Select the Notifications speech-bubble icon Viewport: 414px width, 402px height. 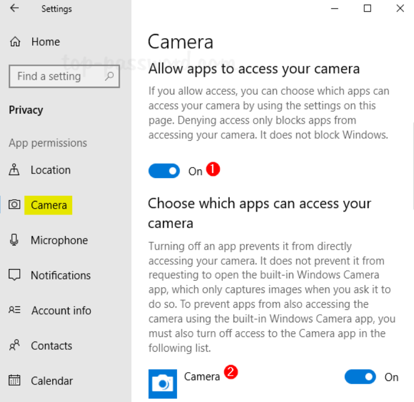click(x=14, y=275)
